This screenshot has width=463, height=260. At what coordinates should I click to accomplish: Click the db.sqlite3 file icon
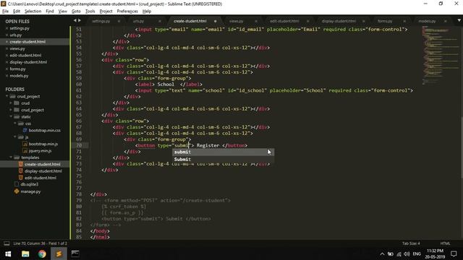click(17, 184)
